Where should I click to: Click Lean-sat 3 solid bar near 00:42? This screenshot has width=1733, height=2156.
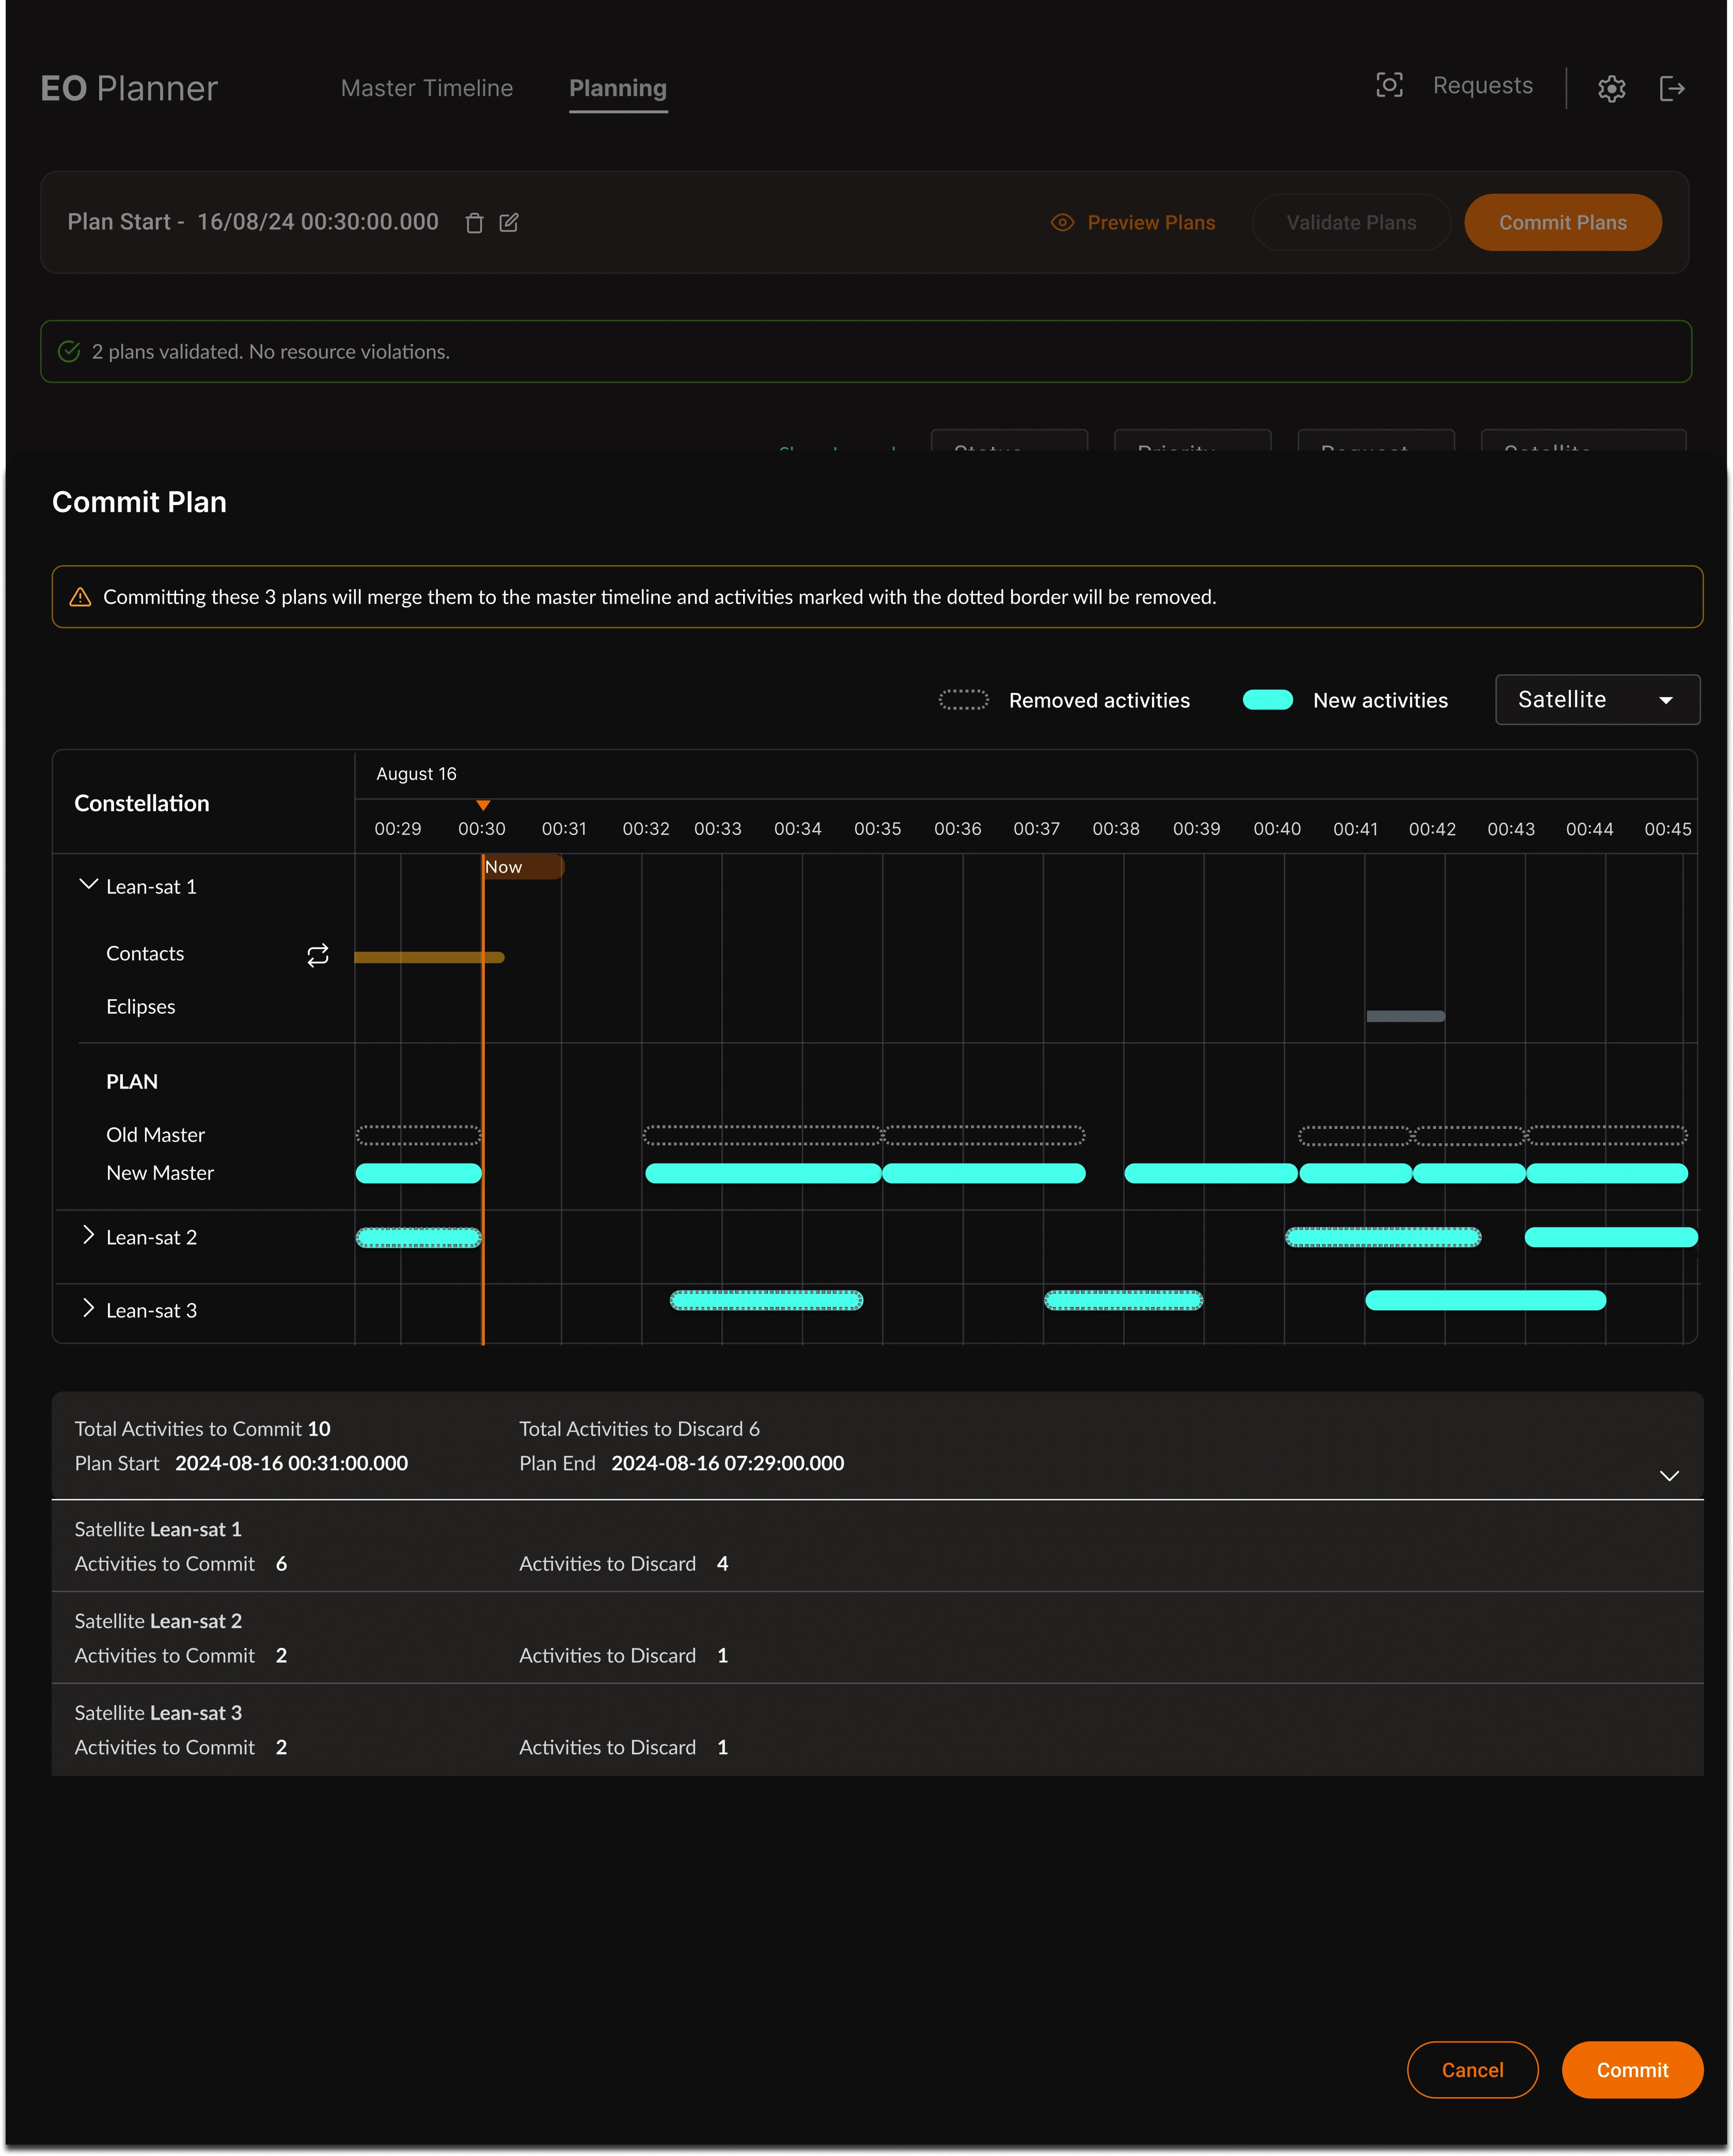click(1485, 1300)
